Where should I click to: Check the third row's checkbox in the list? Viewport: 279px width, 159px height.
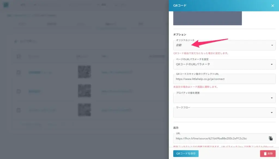point(19,110)
